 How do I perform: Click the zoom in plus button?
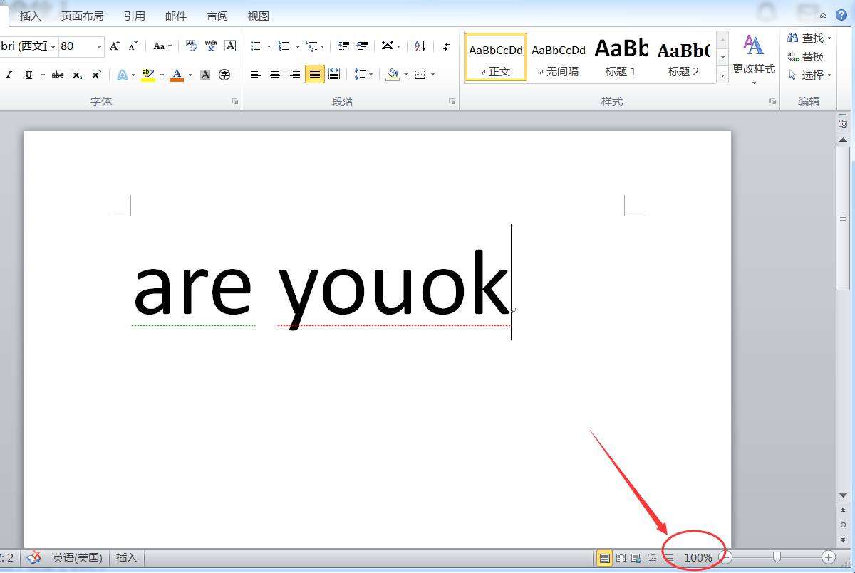click(x=829, y=557)
